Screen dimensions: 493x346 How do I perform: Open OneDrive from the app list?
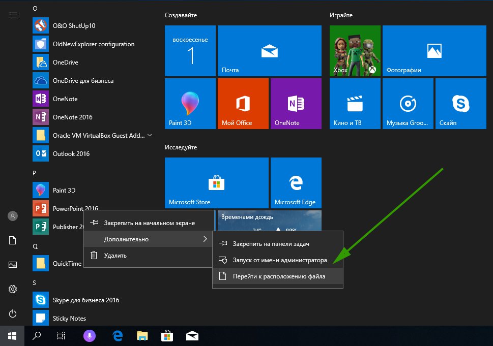pyautogui.click(x=41, y=62)
